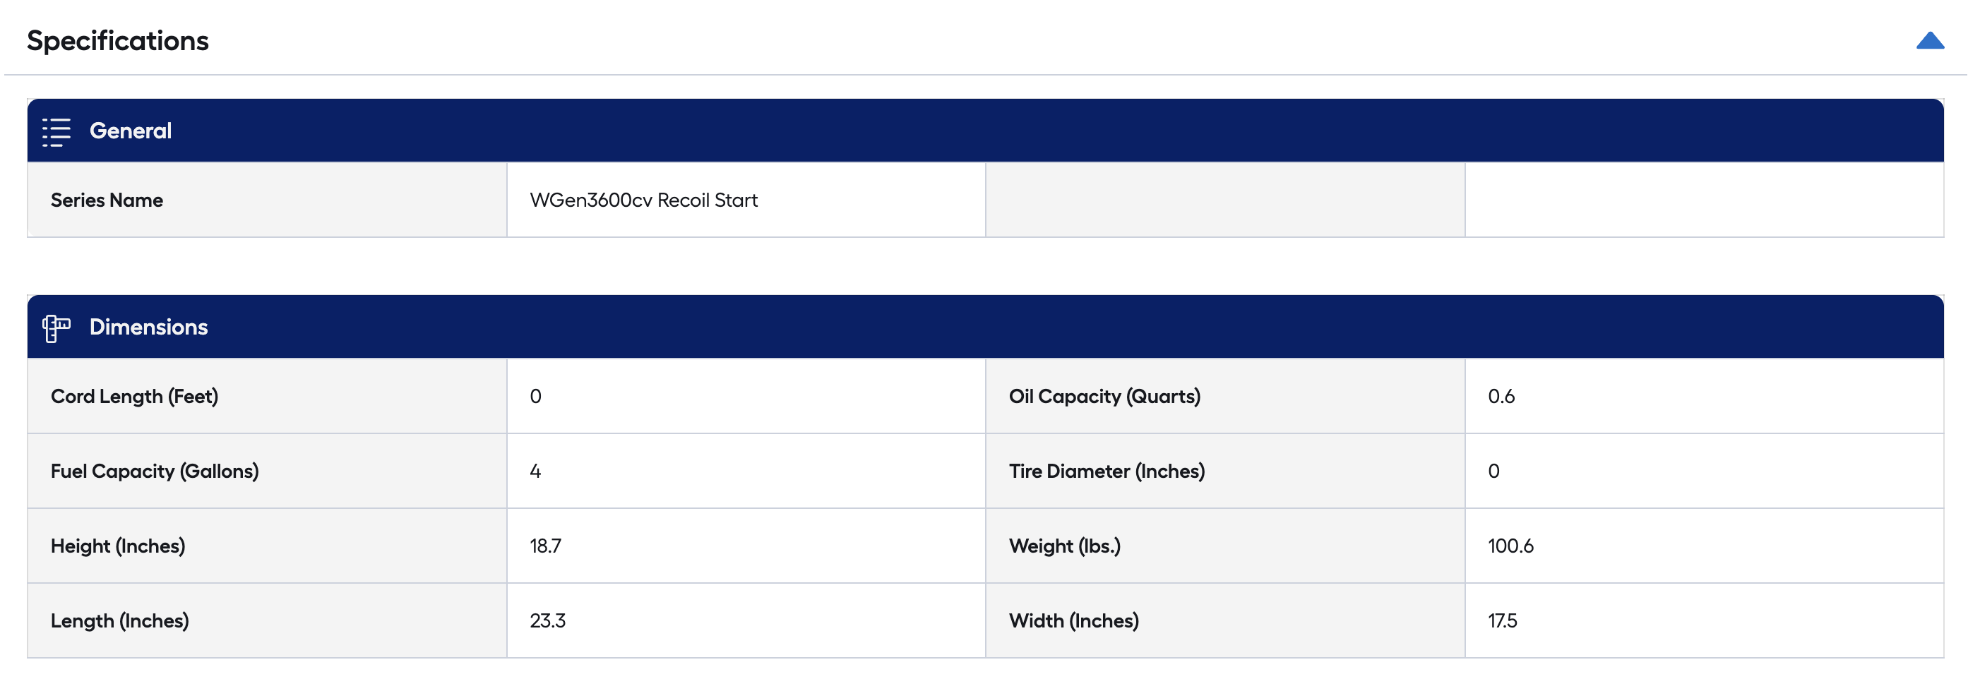Click the Oil Capacity (Quarts) label
Image resolution: width=1980 pixels, height=679 pixels.
(x=1104, y=397)
